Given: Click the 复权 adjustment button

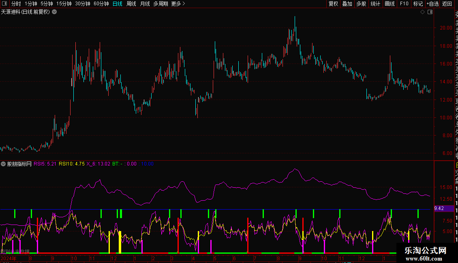Looking at the screenshot, I should click(x=333, y=4).
